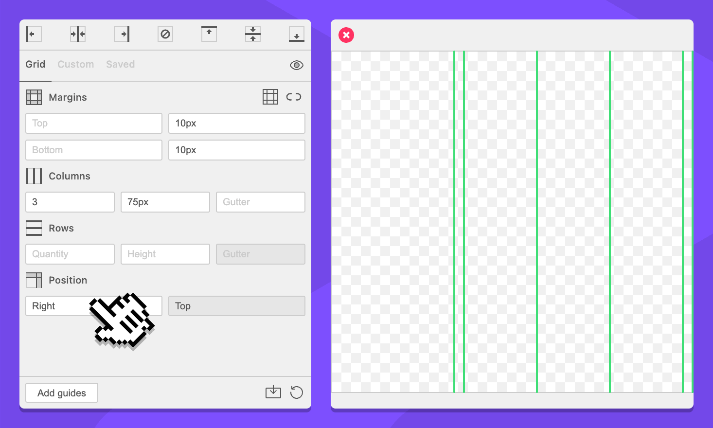Close the preview with the red X

coord(346,35)
